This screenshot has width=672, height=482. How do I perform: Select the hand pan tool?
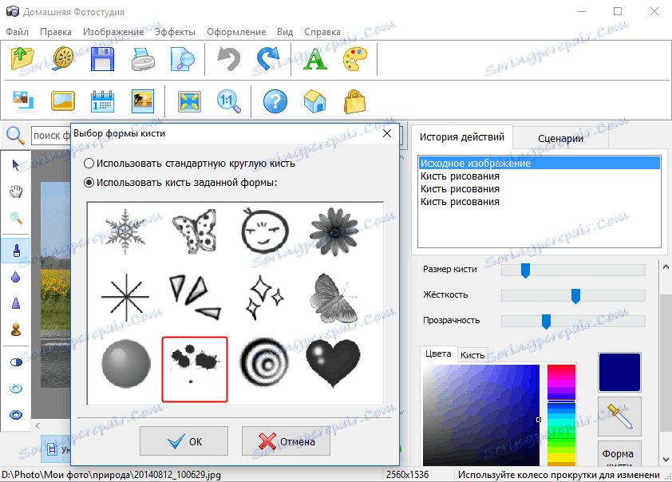[x=16, y=192]
